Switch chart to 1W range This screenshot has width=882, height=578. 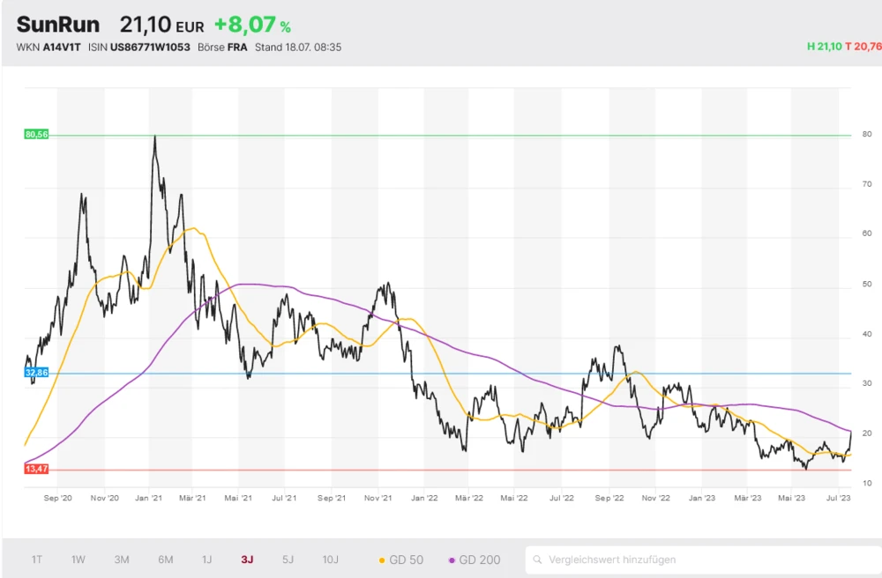coord(78,559)
